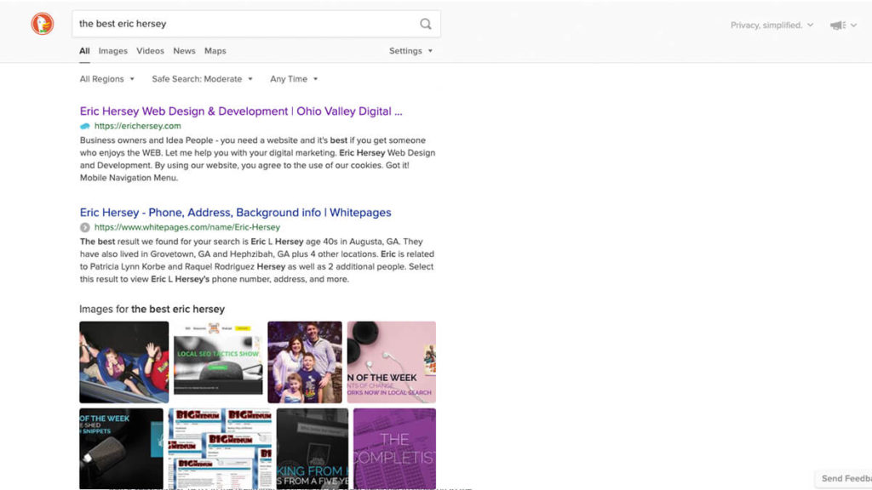
Task: Expand the Any Time filter
Action: click(x=294, y=79)
